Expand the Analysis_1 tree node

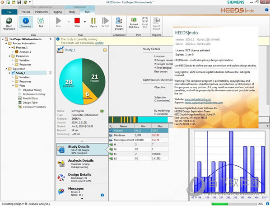click(13, 52)
